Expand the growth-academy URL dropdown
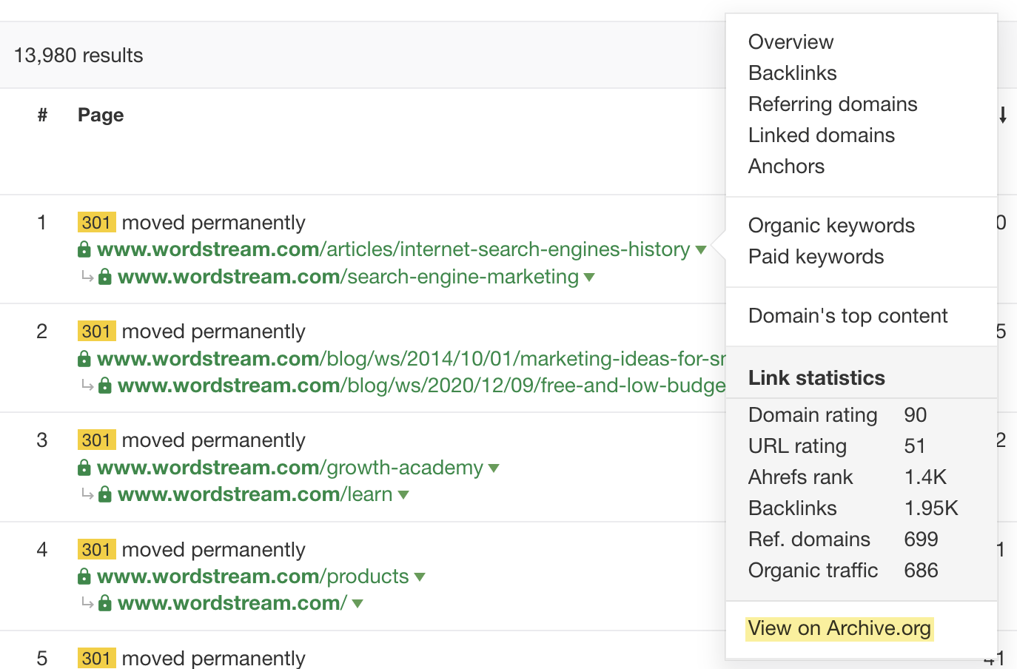1017x669 pixels. pyautogui.click(x=494, y=468)
